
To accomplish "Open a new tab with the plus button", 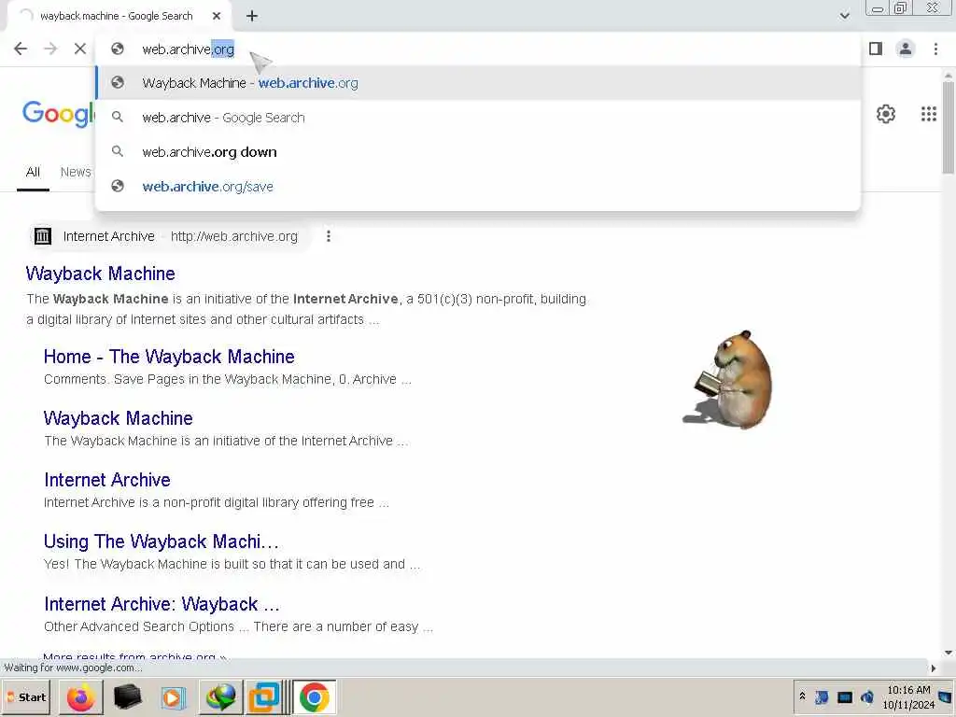I will (252, 16).
